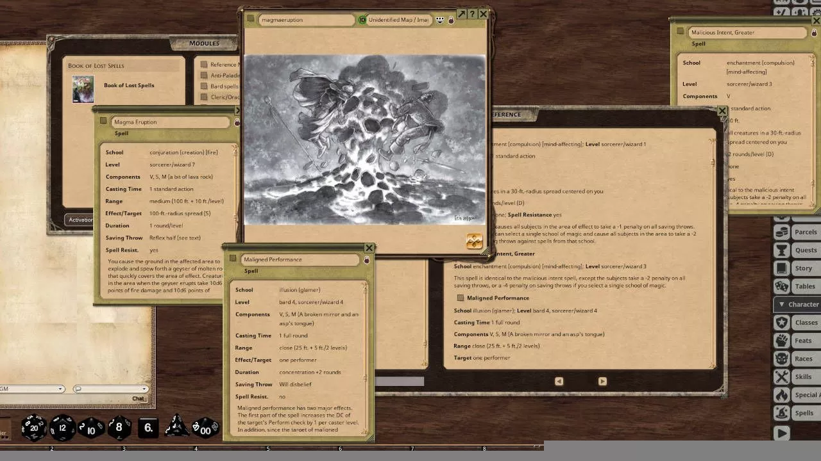This screenshot has width=821, height=461.
Task: Toggle the lock on magmaeruption image window
Action: [x=451, y=20]
